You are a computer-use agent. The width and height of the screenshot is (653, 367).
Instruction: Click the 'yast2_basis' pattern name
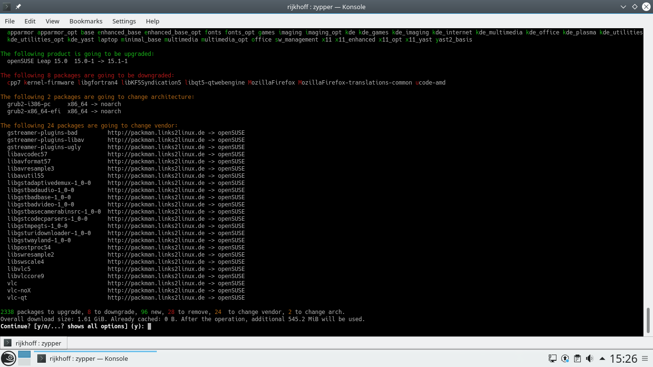454,40
